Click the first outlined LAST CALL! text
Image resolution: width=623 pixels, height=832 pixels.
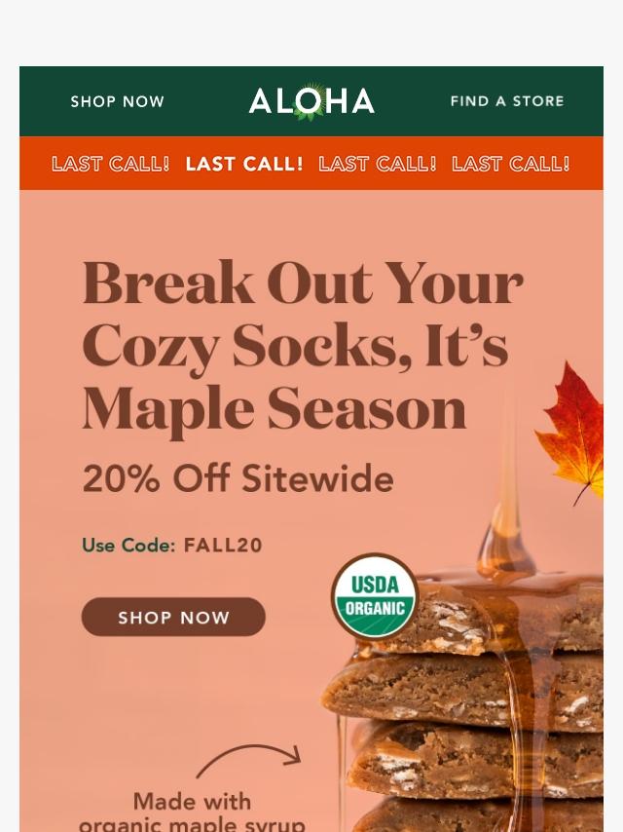(110, 164)
